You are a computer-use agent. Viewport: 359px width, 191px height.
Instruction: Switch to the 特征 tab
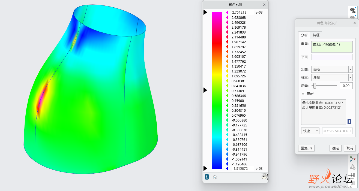(x=316, y=35)
